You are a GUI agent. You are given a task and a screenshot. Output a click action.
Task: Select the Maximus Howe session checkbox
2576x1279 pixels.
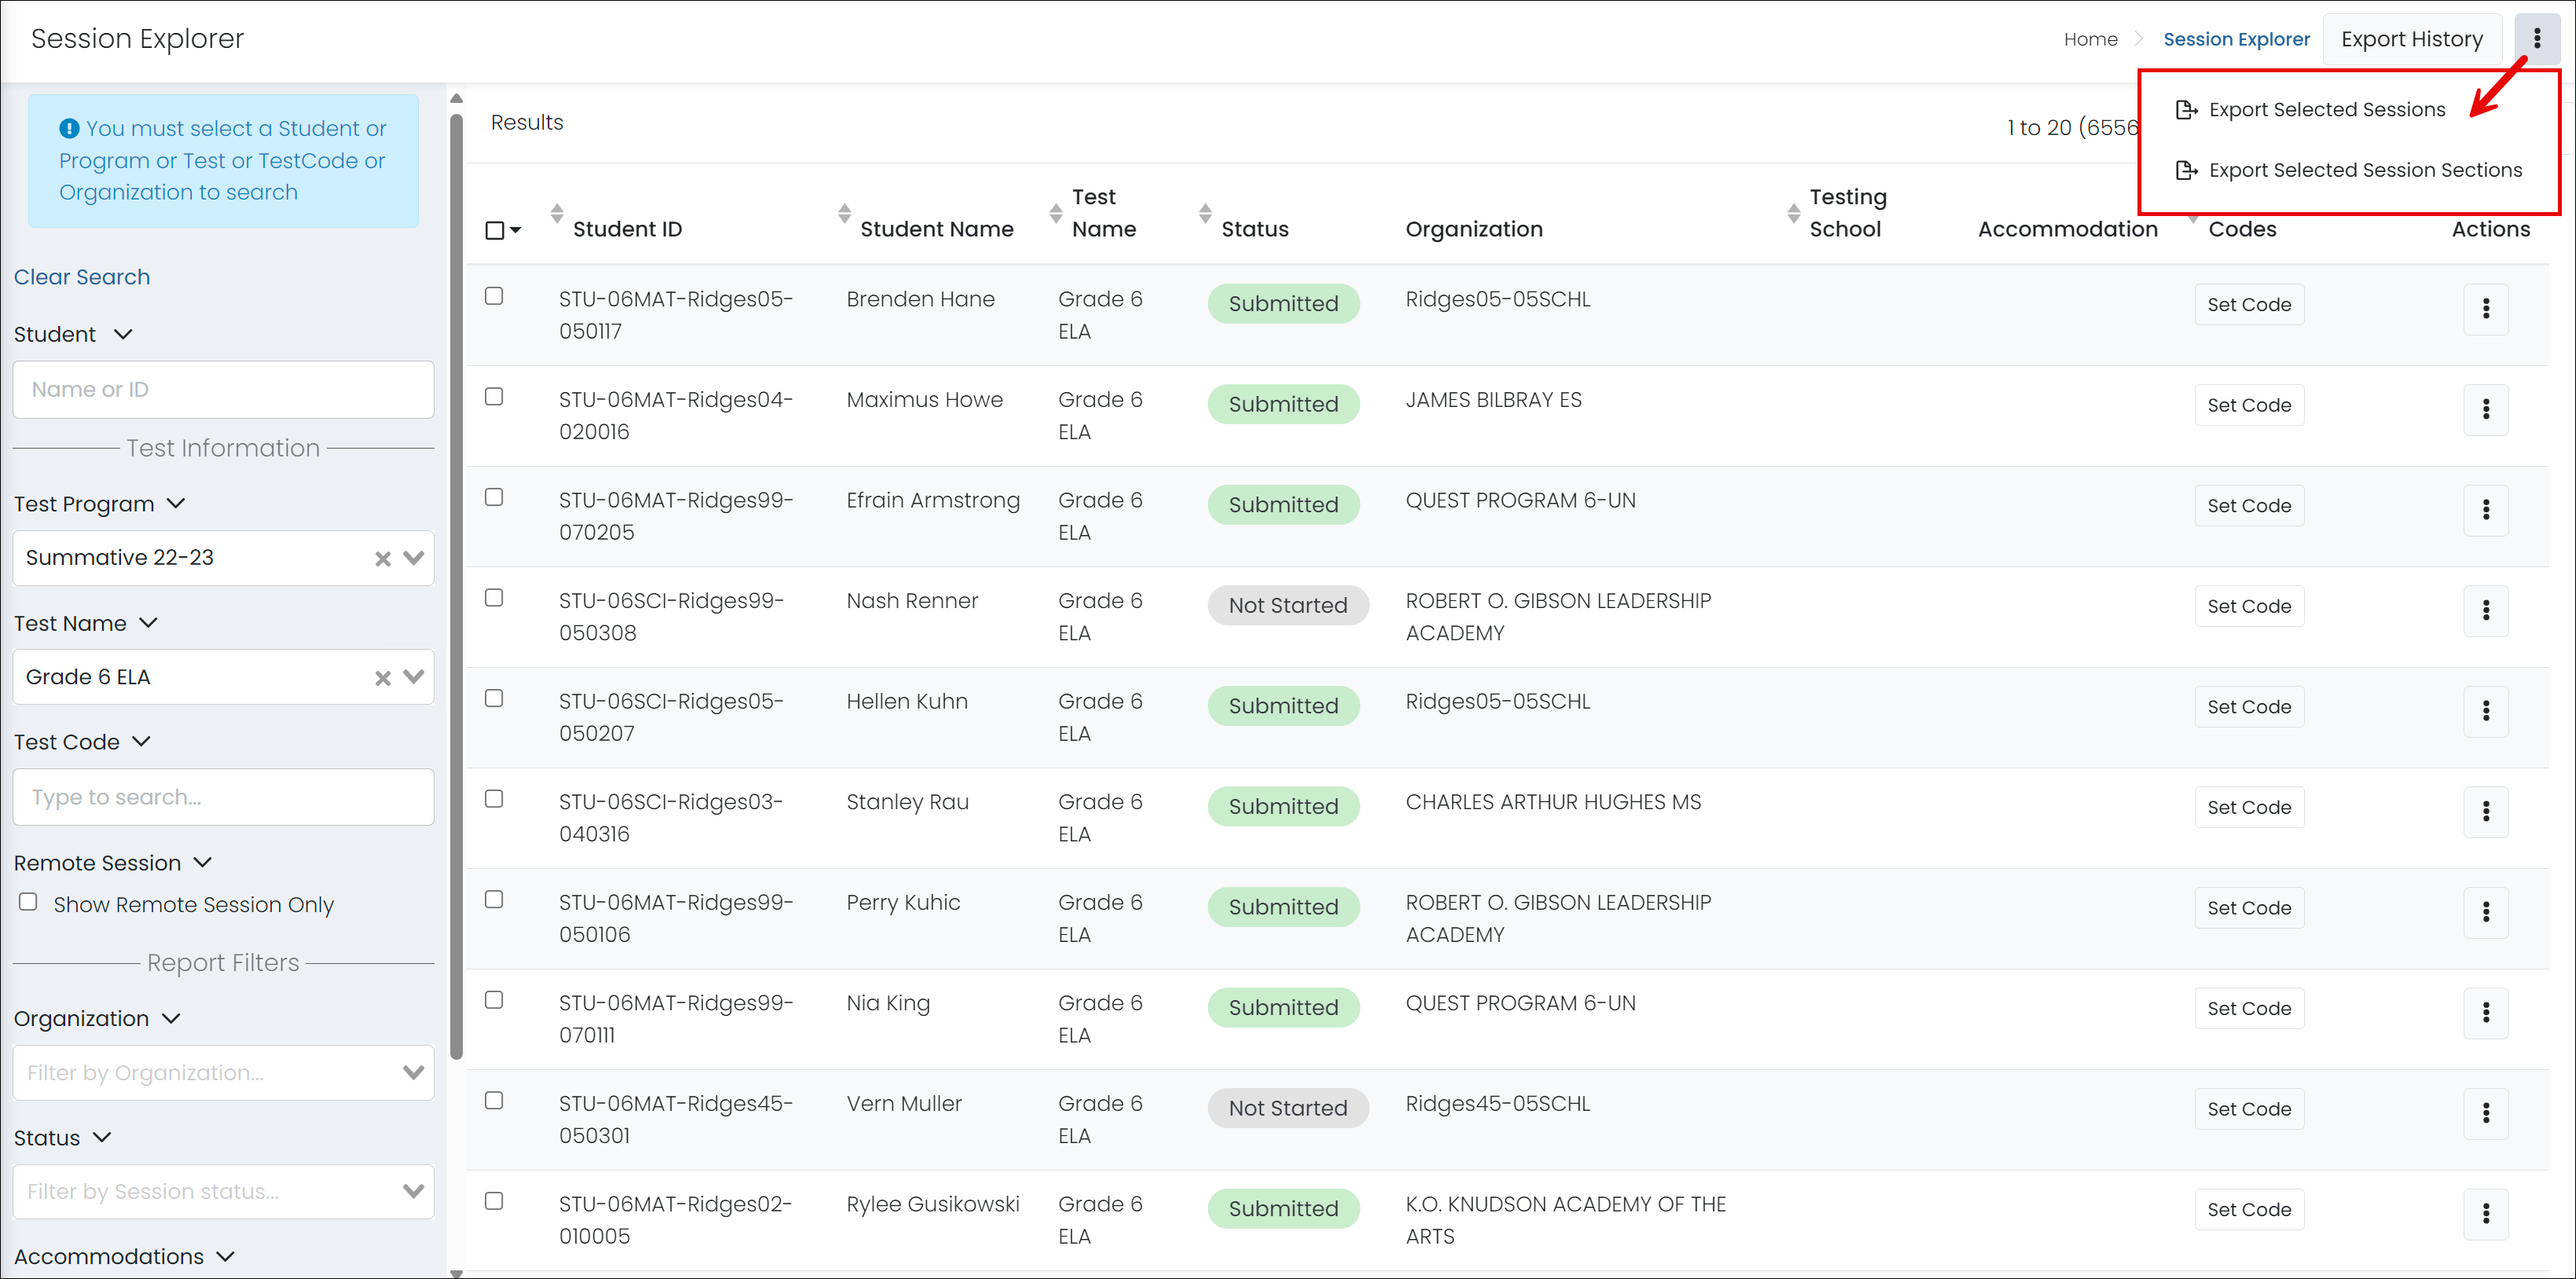[x=494, y=397]
